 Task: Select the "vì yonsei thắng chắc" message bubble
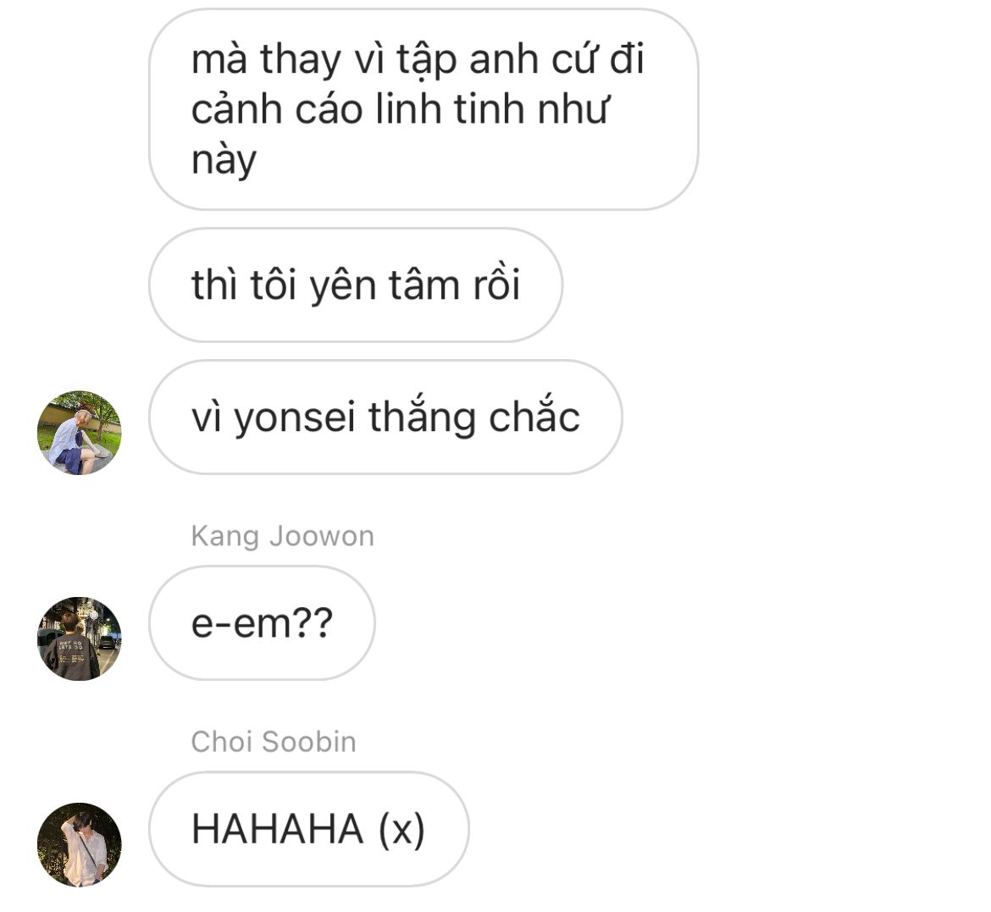click(x=385, y=417)
